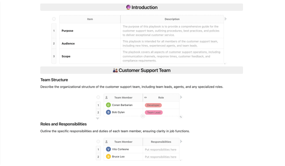Select the Description column header

click(x=172, y=19)
